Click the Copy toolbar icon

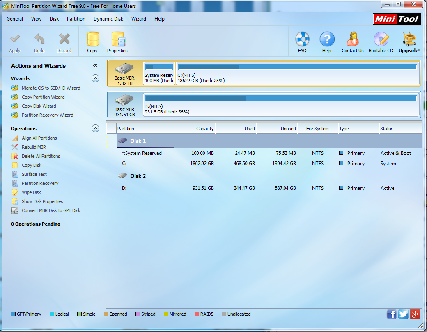(x=92, y=39)
